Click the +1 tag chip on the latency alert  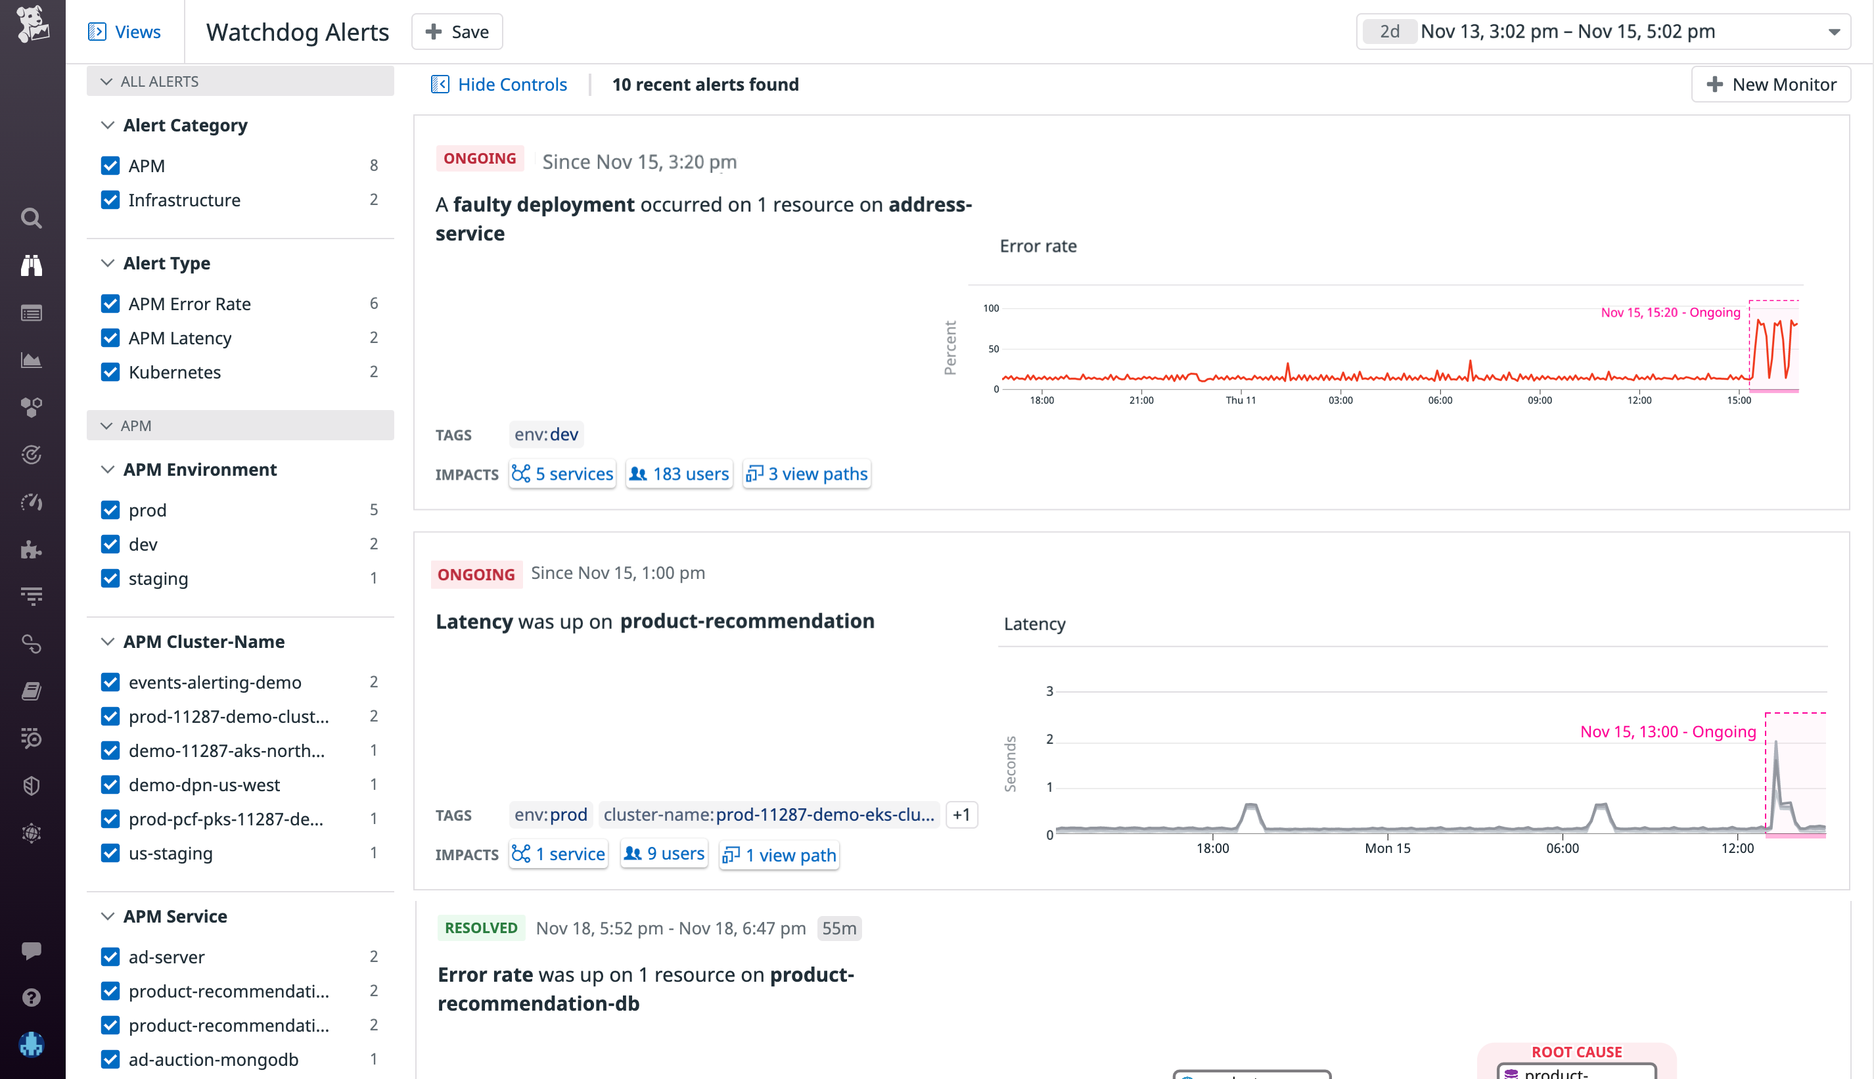click(x=961, y=814)
